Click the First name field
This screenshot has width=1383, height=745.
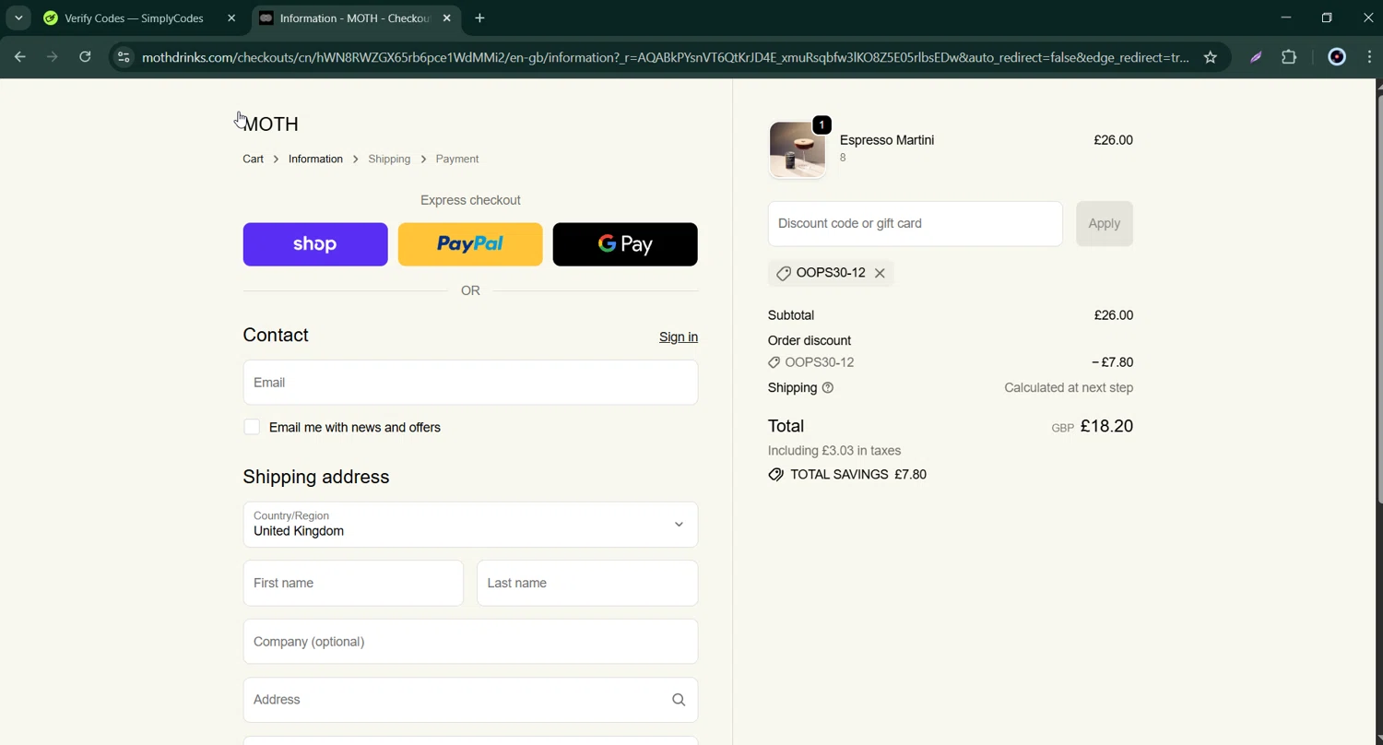point(353,583)
